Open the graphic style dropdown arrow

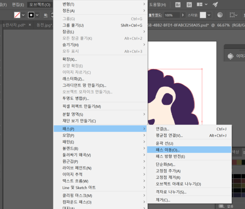point(209,15)
